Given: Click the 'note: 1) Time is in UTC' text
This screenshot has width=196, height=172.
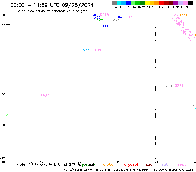Looking at the screenshot, I should point(39,164).
